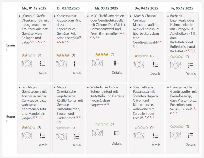Select the Fr, 05.12.2025 column header
The image size is (204, 158).
pos(182,8)
